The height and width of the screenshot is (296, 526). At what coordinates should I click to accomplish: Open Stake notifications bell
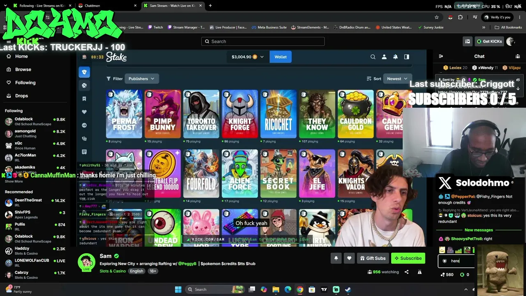pos(395,57)
